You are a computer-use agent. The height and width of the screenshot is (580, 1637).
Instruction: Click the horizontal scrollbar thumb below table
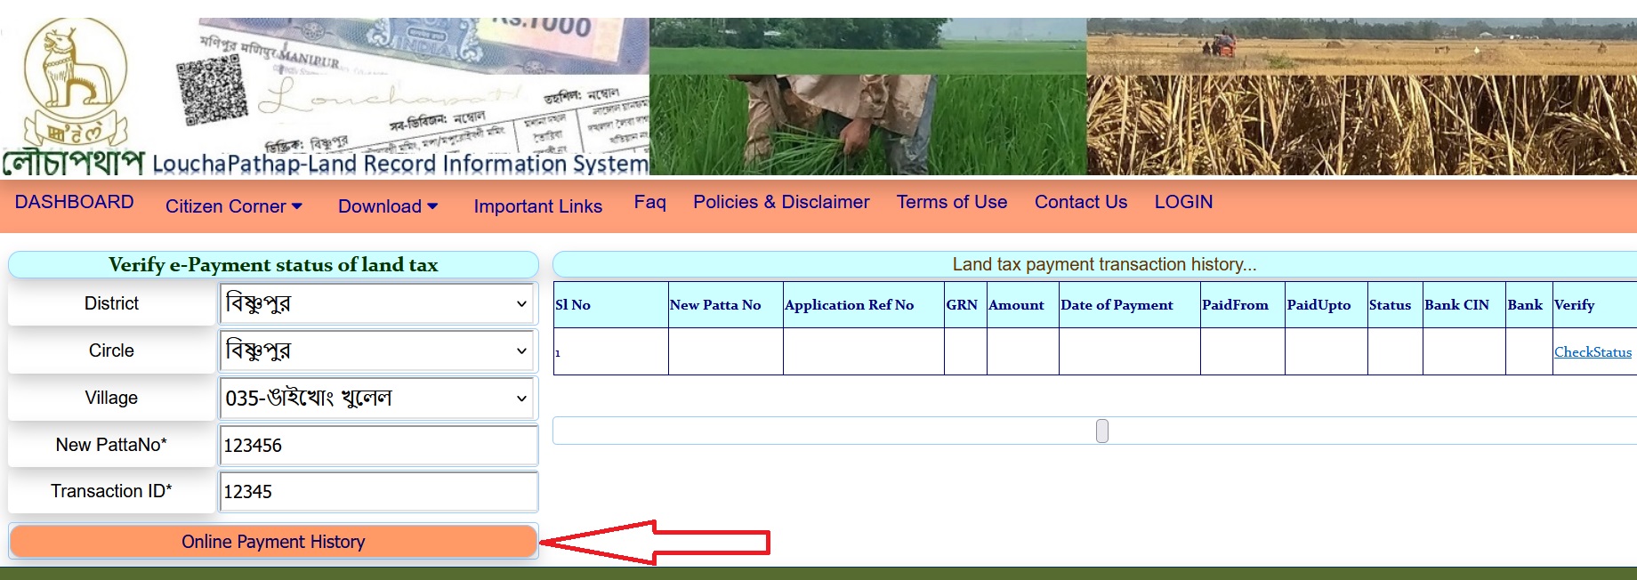[x=1102, y=431]
